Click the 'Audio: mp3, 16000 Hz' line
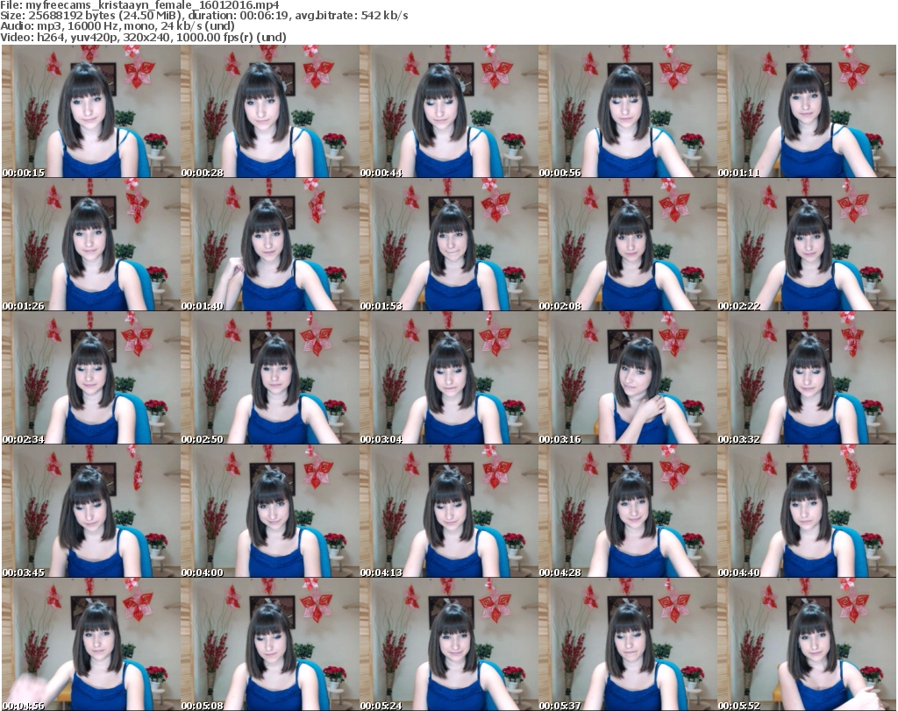 click(x=118, y=26)
